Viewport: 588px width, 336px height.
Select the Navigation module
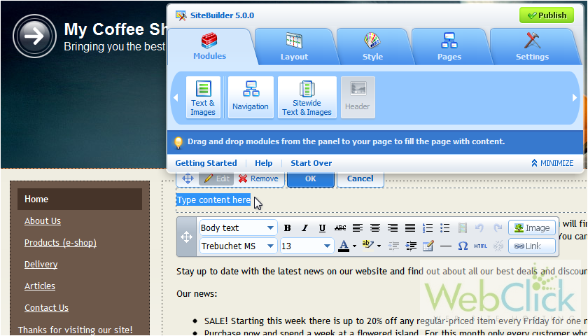(x=251, y=97)
